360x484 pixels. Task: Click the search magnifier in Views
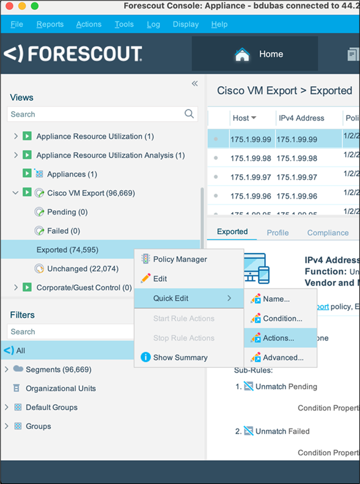[x=189, y=114]
